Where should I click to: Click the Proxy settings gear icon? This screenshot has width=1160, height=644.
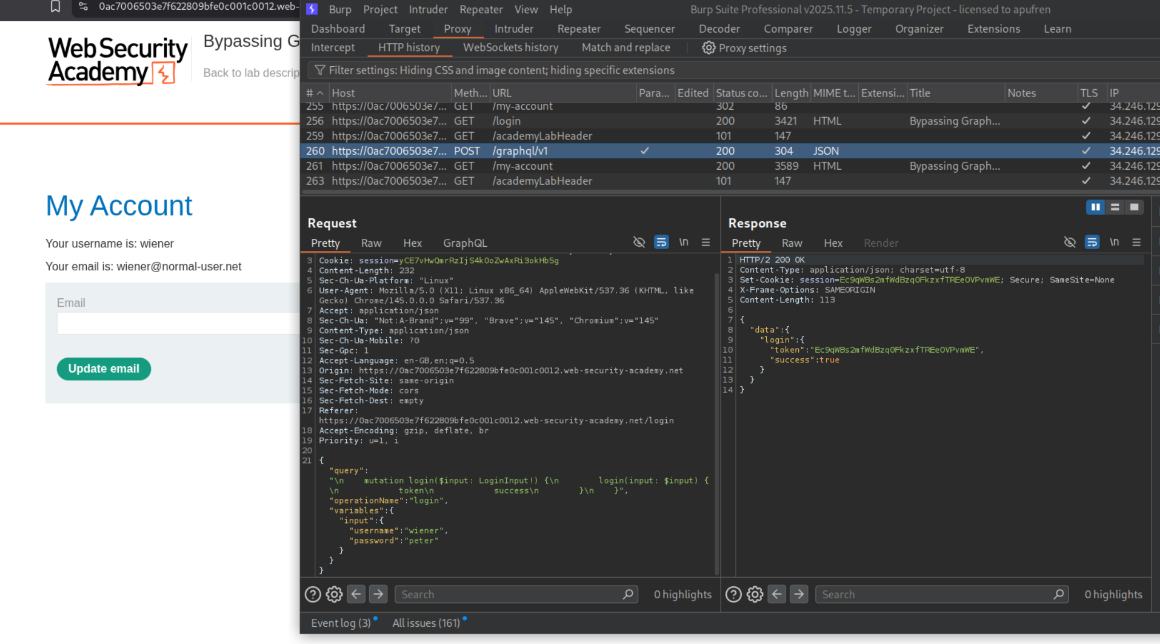tap(708, 48)
